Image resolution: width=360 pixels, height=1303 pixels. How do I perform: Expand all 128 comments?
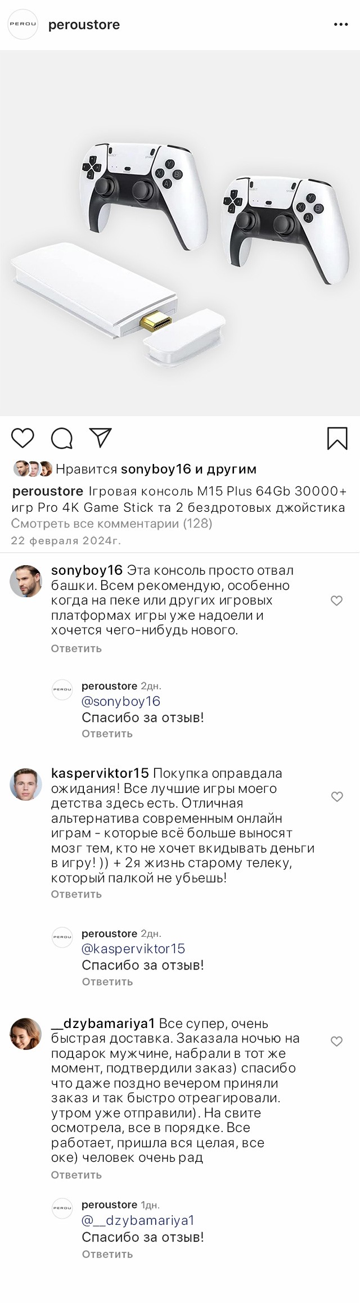pyautogui.click(x=111, y=524)
